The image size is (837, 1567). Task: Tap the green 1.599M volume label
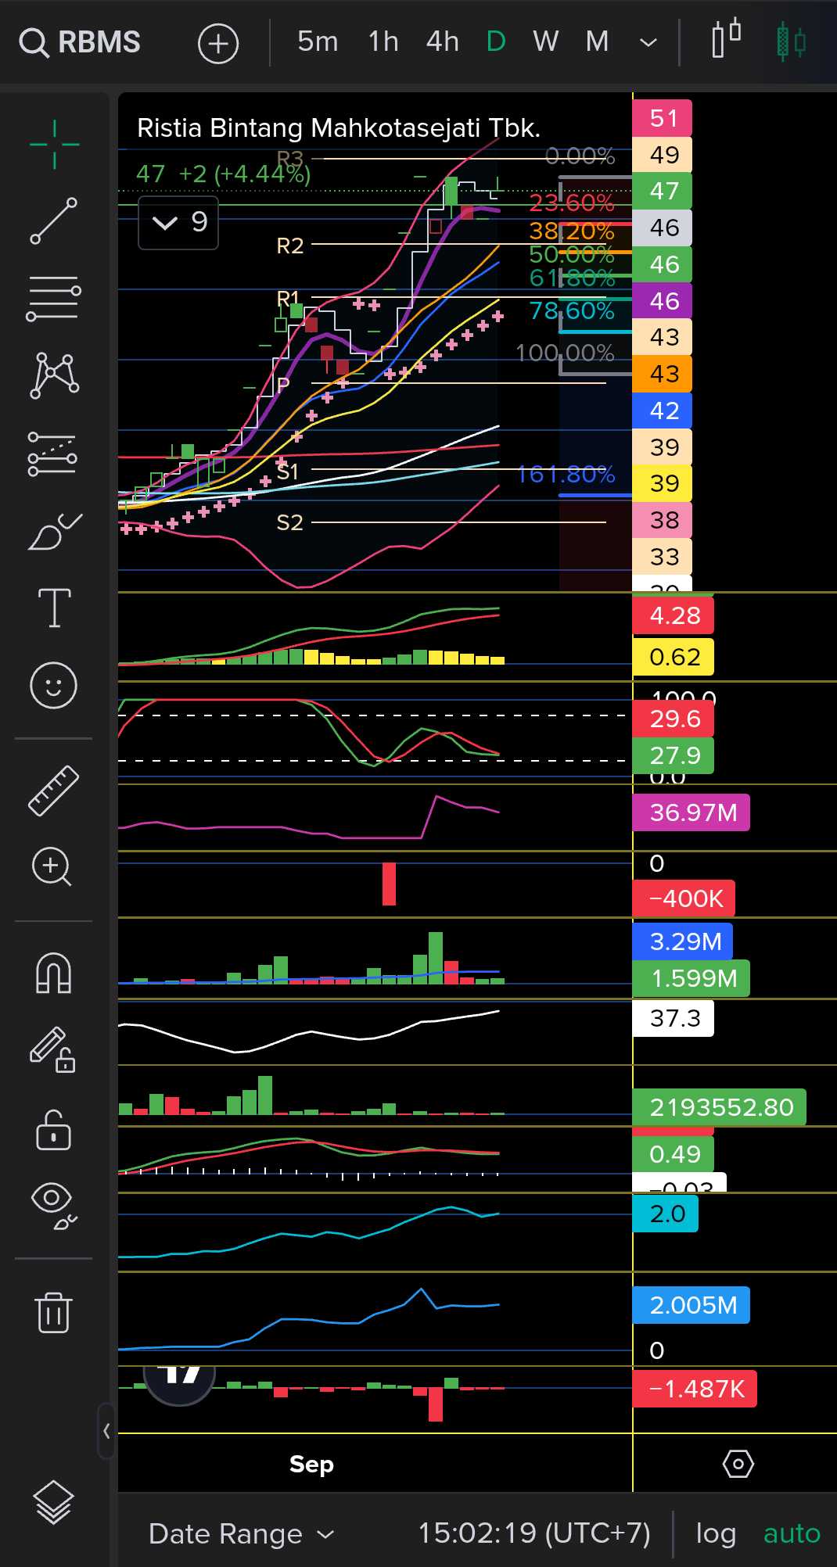tap(692, 978)
